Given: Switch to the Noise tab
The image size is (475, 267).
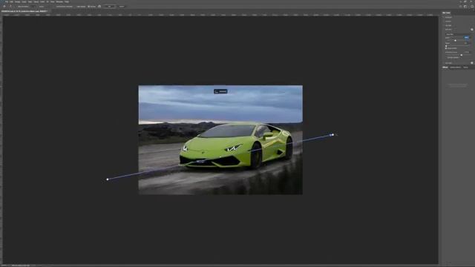Looking at the screenshot, I should click(x=465, y=67).
